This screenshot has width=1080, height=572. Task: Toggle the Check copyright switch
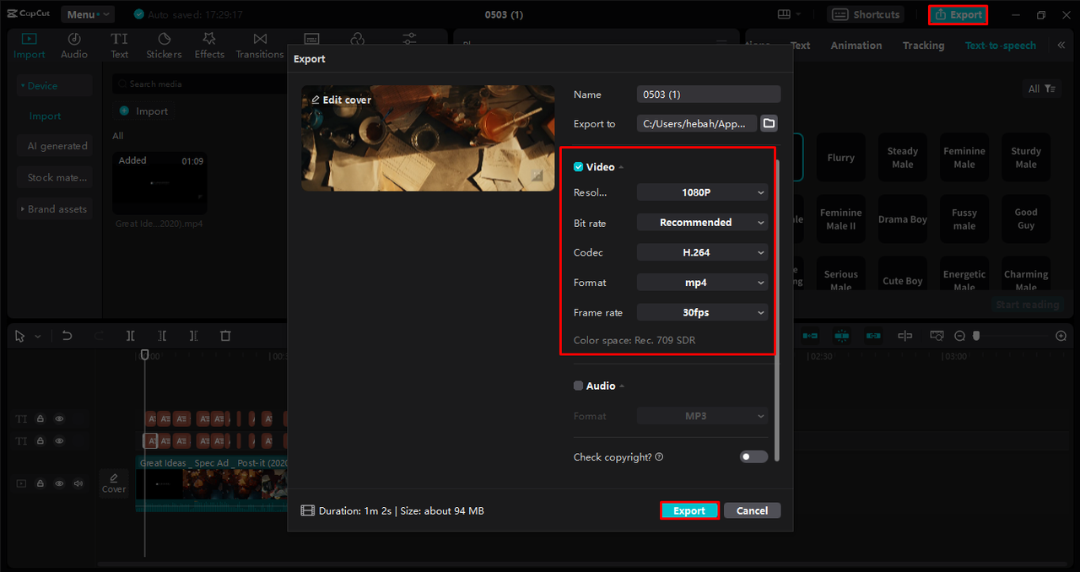753,456
